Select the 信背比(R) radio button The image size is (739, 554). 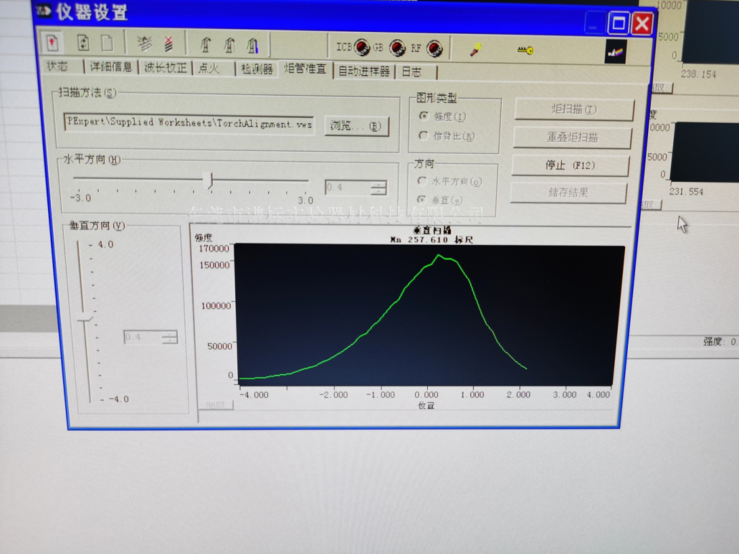[424, 136]
